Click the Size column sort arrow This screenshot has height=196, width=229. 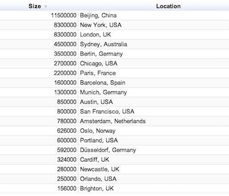[45, 7]
